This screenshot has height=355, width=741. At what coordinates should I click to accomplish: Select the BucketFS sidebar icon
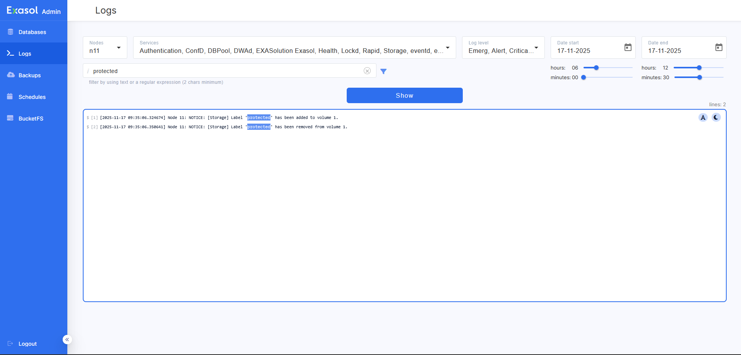[10, 118]
